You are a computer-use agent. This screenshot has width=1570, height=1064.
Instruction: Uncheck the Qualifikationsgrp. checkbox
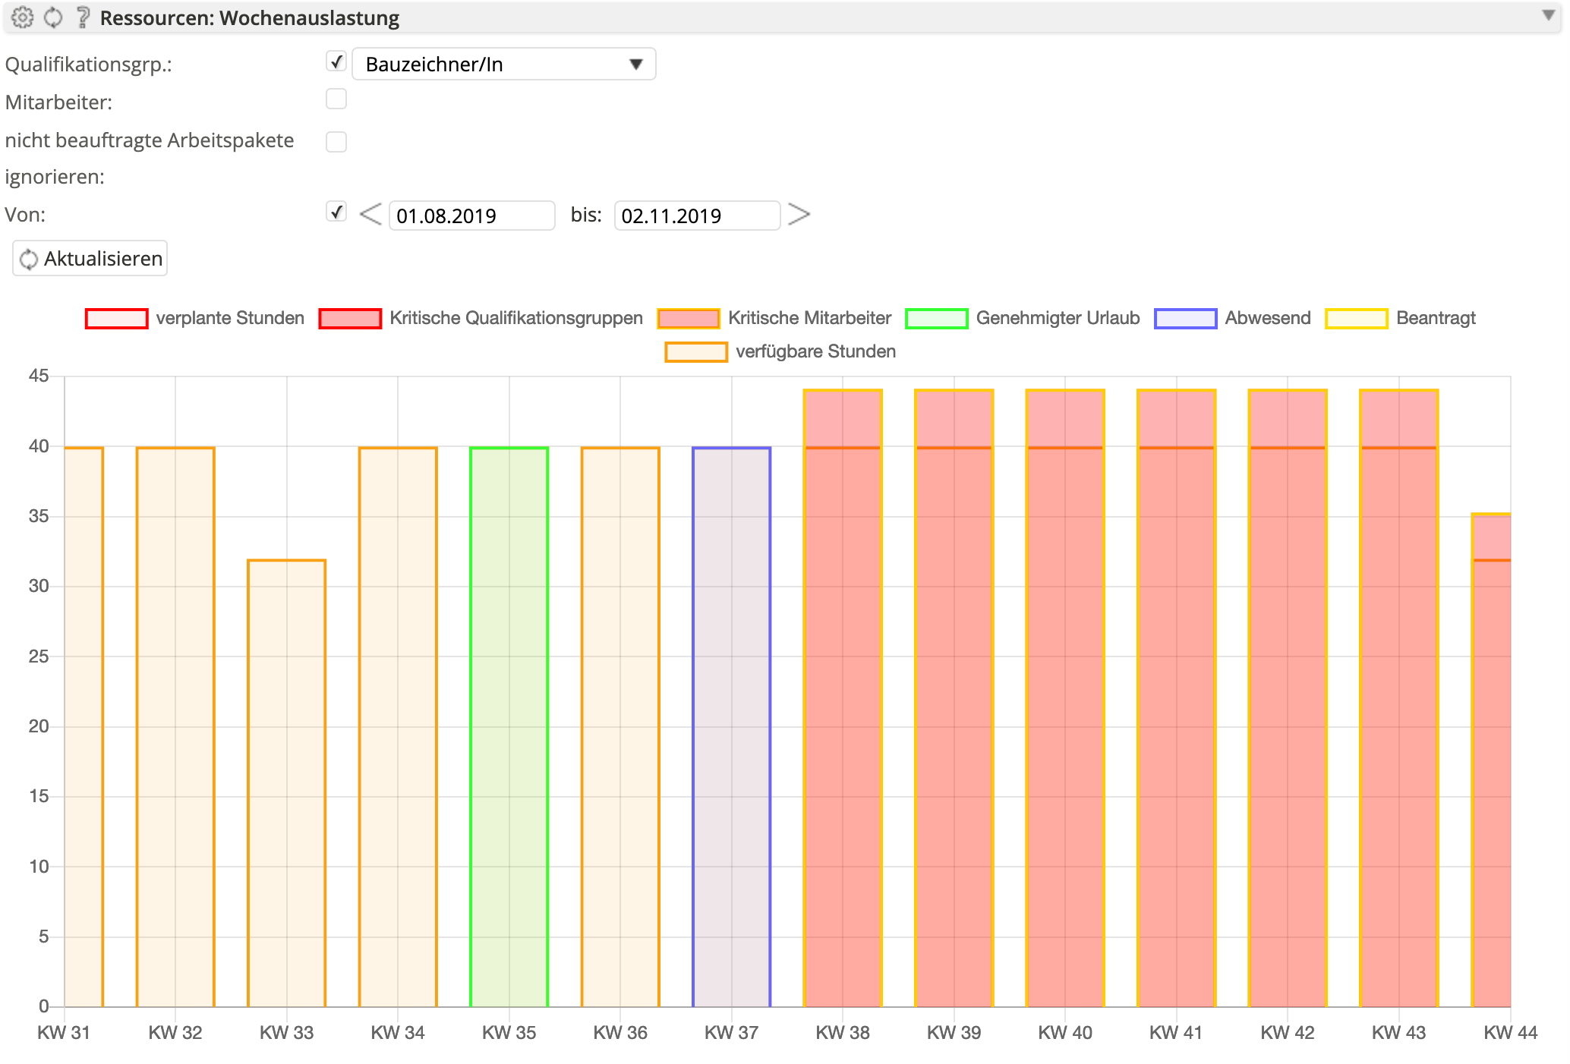tap(336, 64)
